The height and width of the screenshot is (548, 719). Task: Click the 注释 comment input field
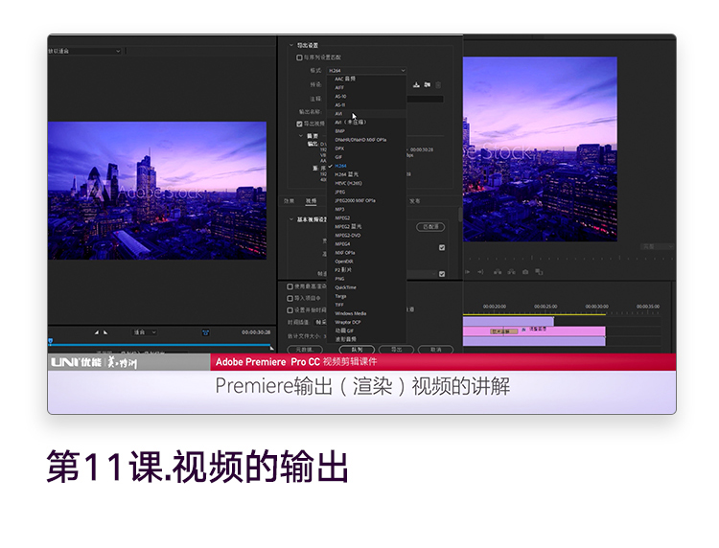425,99
